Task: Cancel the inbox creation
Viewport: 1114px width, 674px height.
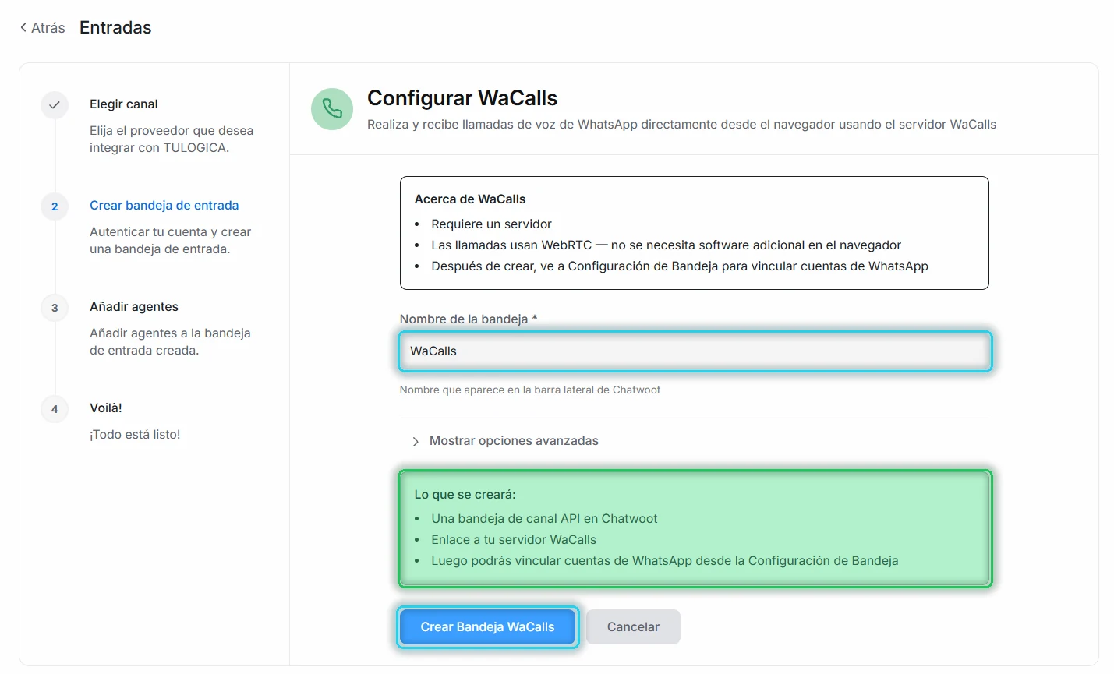Action: point(633,627)
